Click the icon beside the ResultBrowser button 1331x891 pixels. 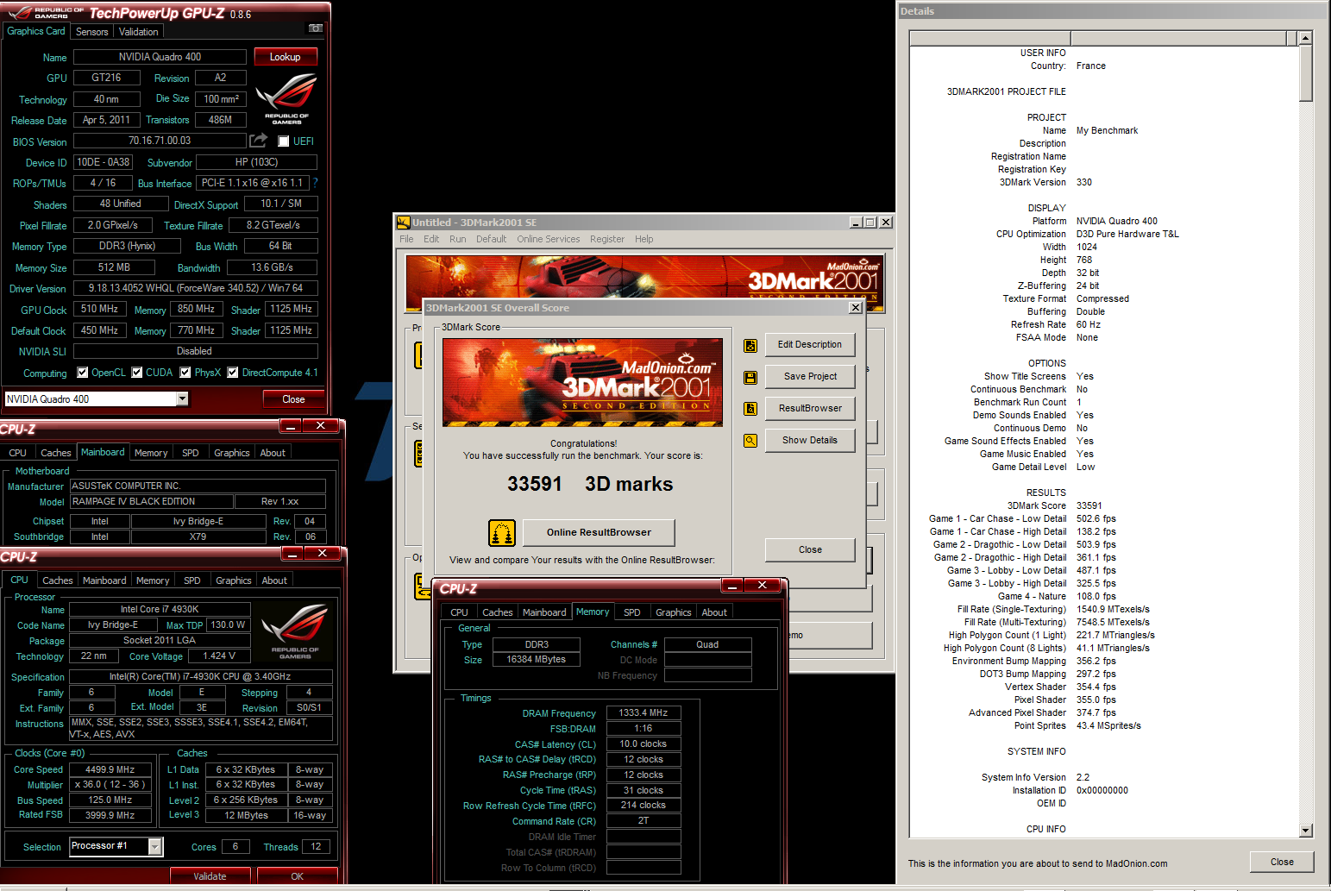click(x=750, y=409)
